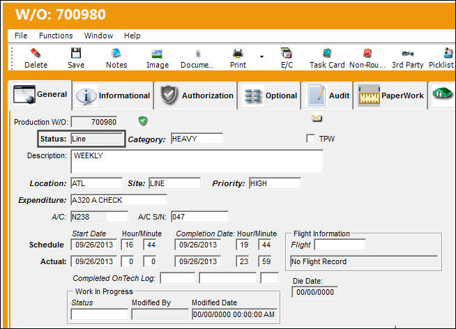Click the Modified Date field
This screenshot has height=329, width=456.
[234, 314]
